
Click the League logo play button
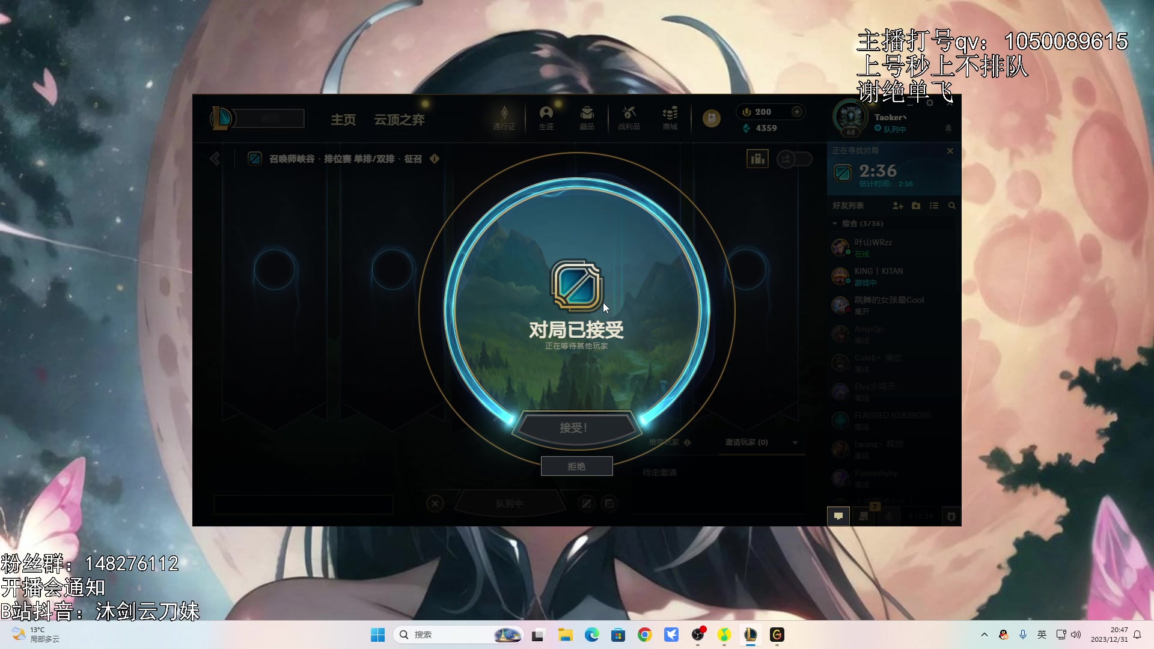point(221,118)
